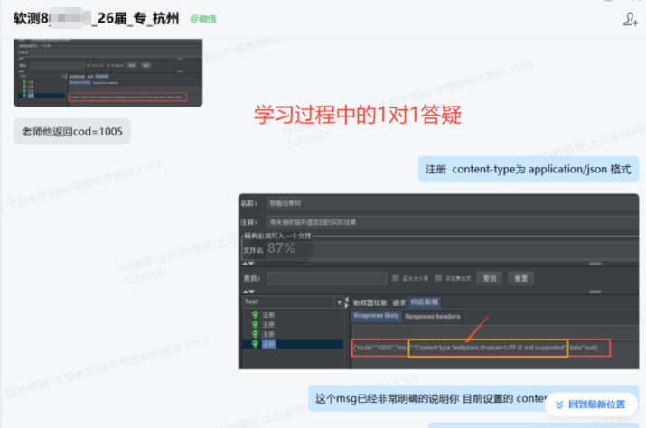This screenshot has width=646, height=428.
Task: Switch to the 响应数据 tab
Action: click(x=425, y=302)
